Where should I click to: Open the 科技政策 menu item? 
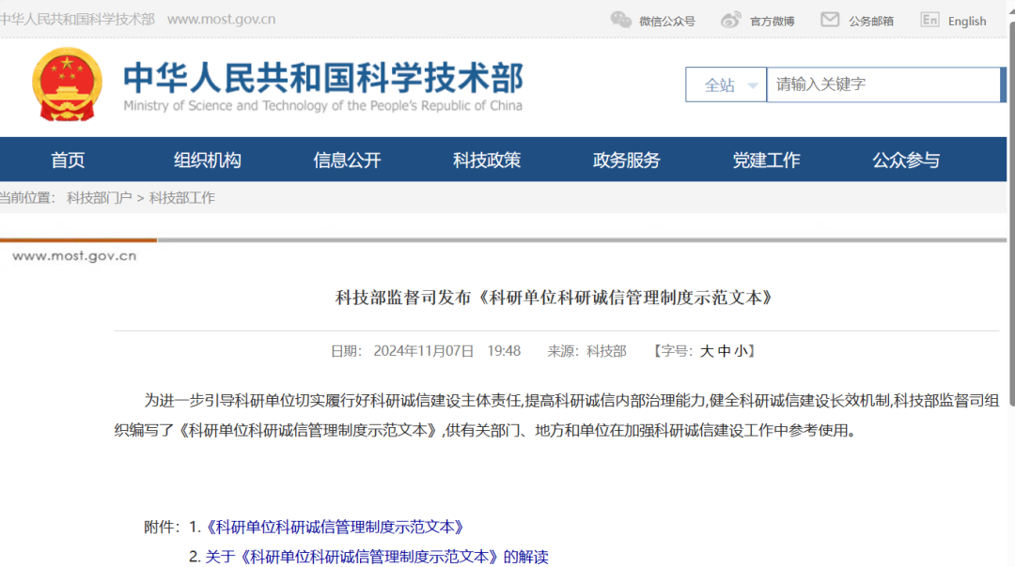[487, 160]
